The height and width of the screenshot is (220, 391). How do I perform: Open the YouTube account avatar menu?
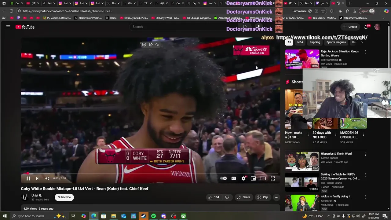tap(377, 27)
